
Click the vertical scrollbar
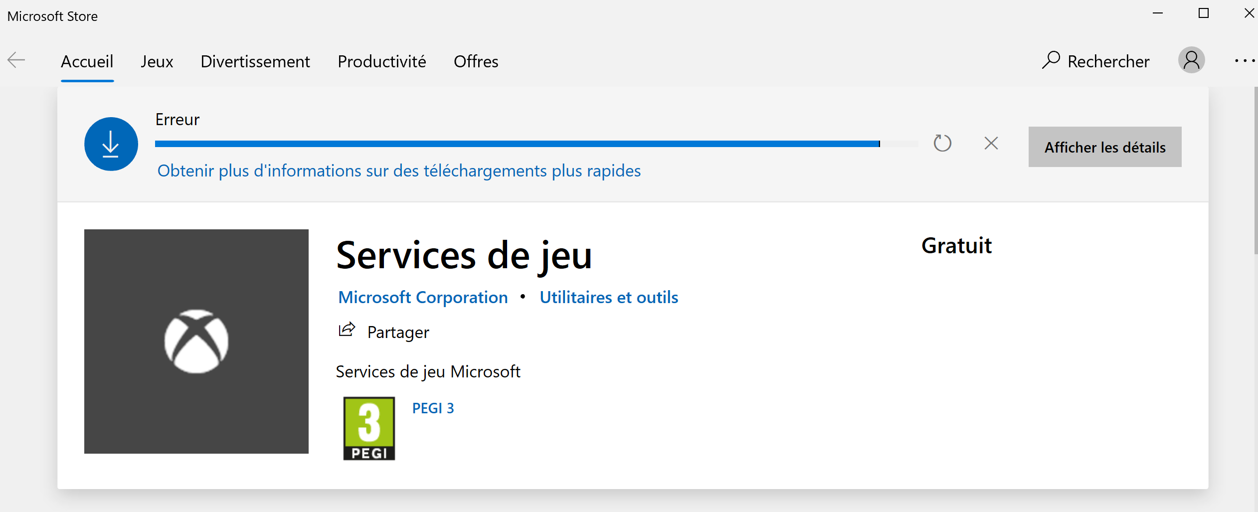(1256, 170)
